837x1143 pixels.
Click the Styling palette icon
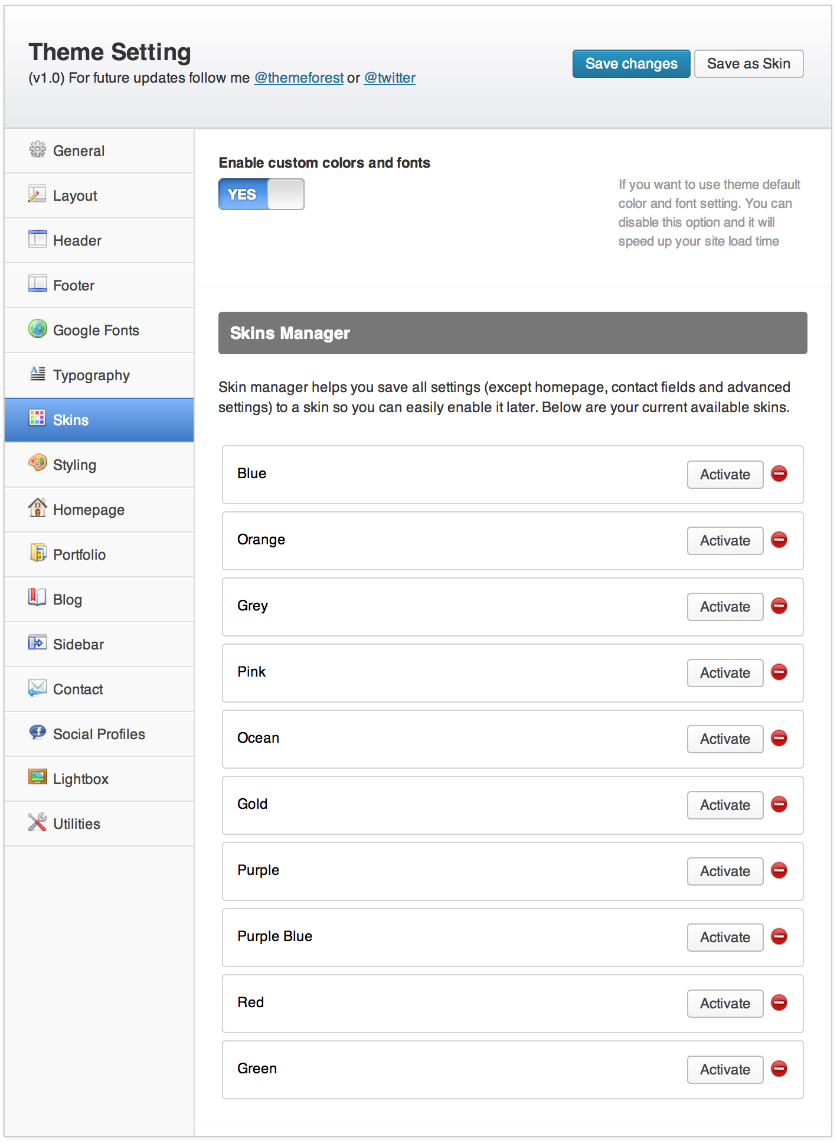[37, 463]
